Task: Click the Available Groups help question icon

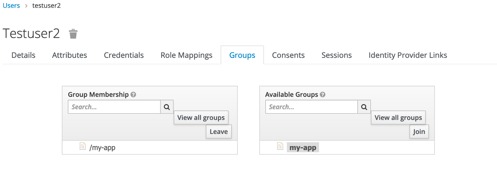Action: click(x=323, y=94)
